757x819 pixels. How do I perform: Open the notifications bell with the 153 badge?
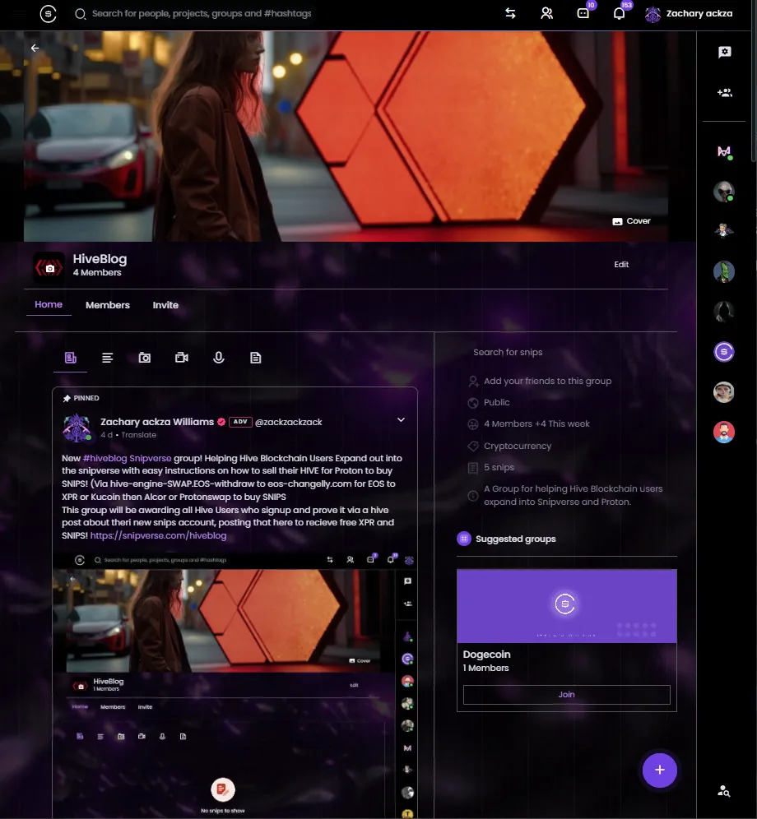tap(619, 14)
